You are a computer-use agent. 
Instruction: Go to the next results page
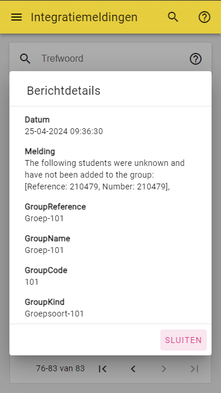[x=164, y=369]
